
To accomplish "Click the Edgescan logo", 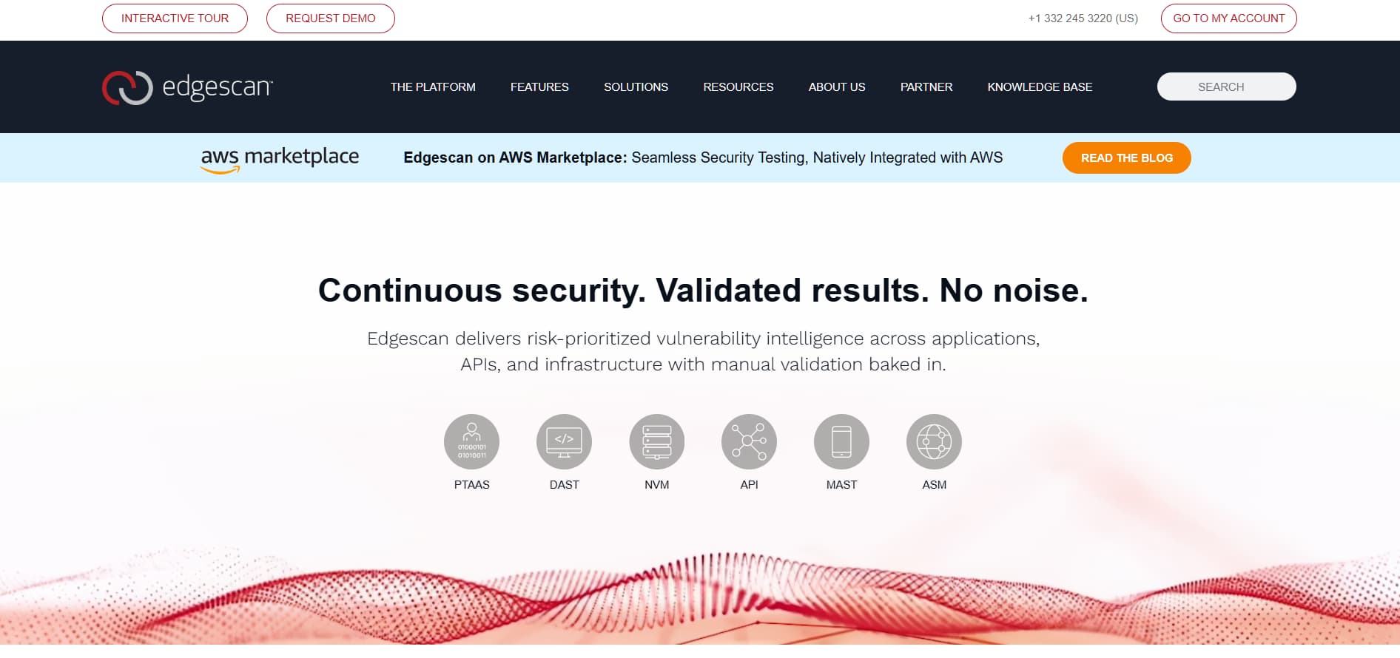I will (187, 87).
